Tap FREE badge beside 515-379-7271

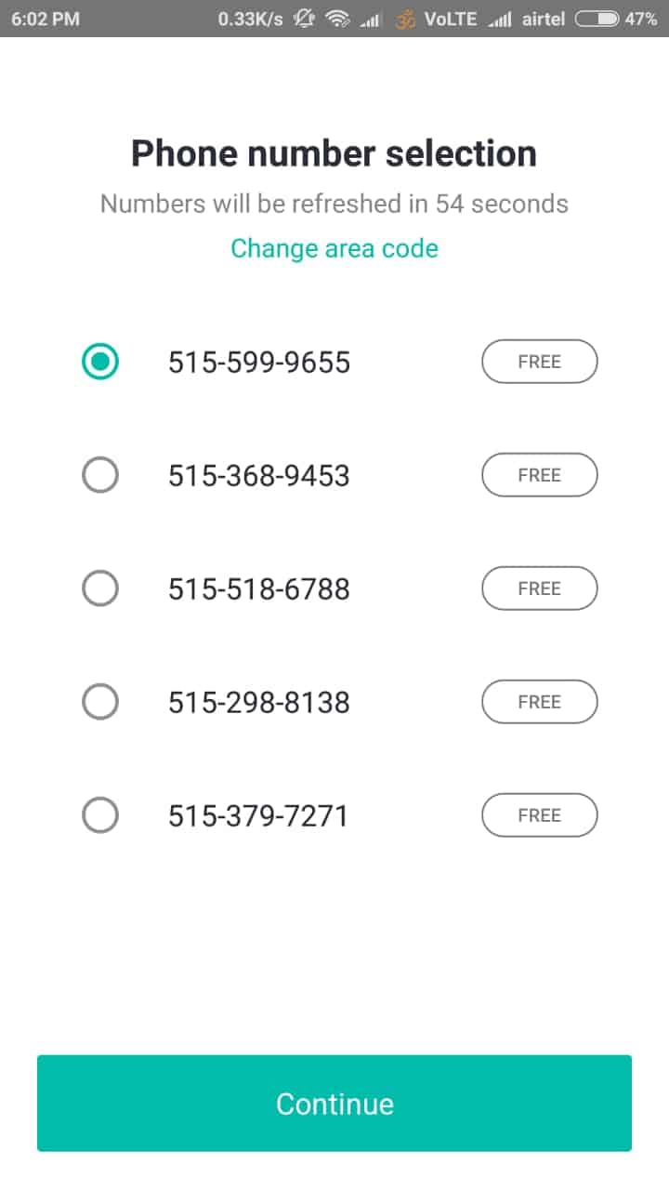pyautogui.click(x=539, y=815)
